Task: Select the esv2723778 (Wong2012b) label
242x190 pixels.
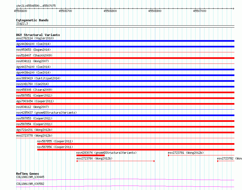Action: (x=34, y=135)
